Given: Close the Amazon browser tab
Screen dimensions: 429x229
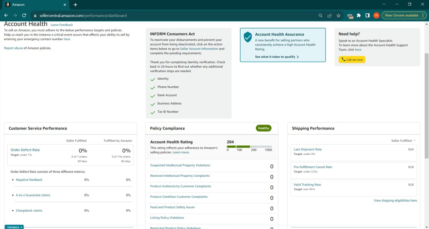Looking at the screenshot, I should [65, 5].
